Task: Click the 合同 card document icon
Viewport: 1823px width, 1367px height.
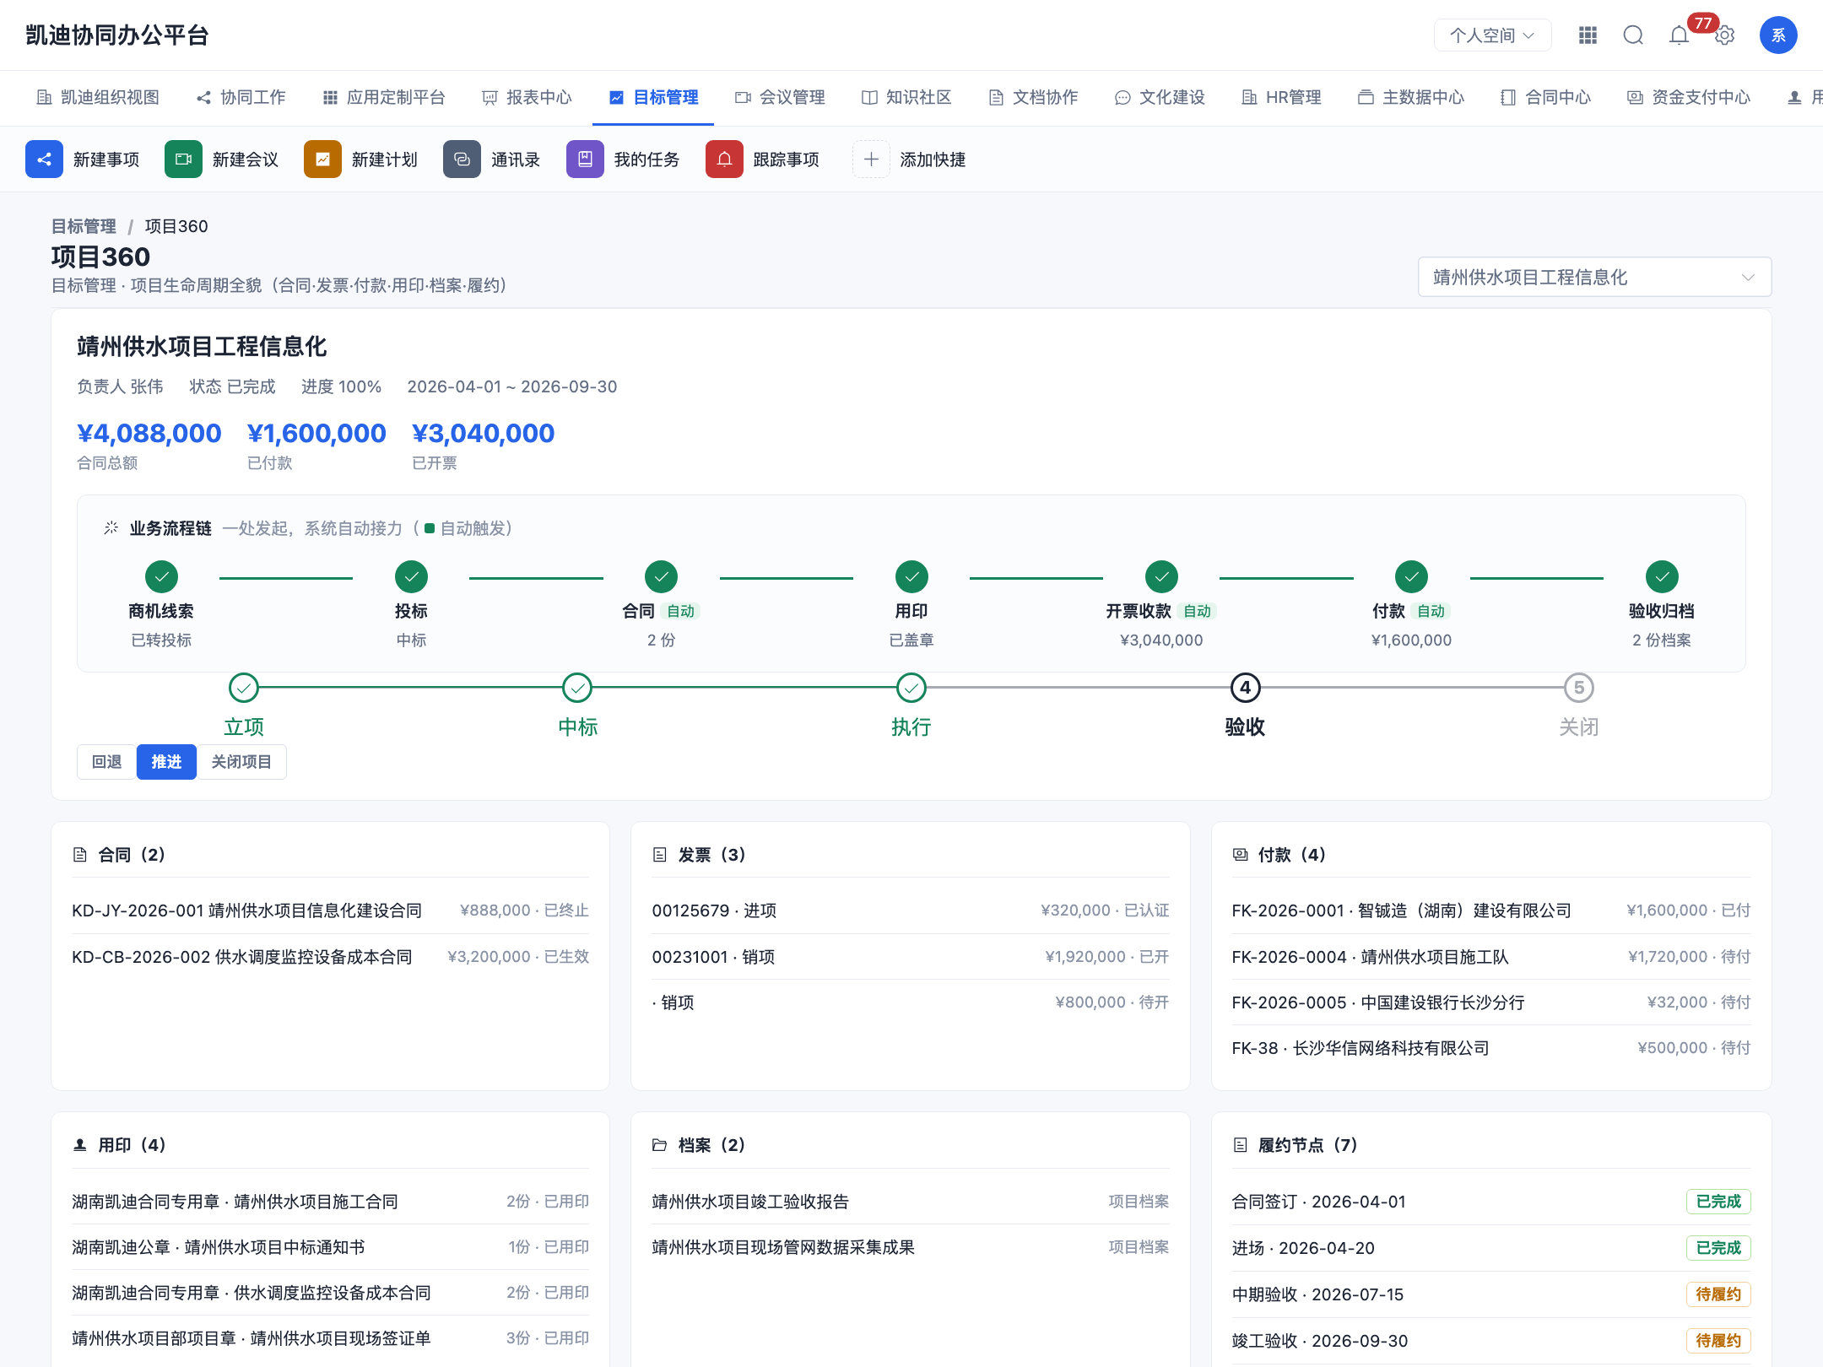Action: tap(80, 855)
